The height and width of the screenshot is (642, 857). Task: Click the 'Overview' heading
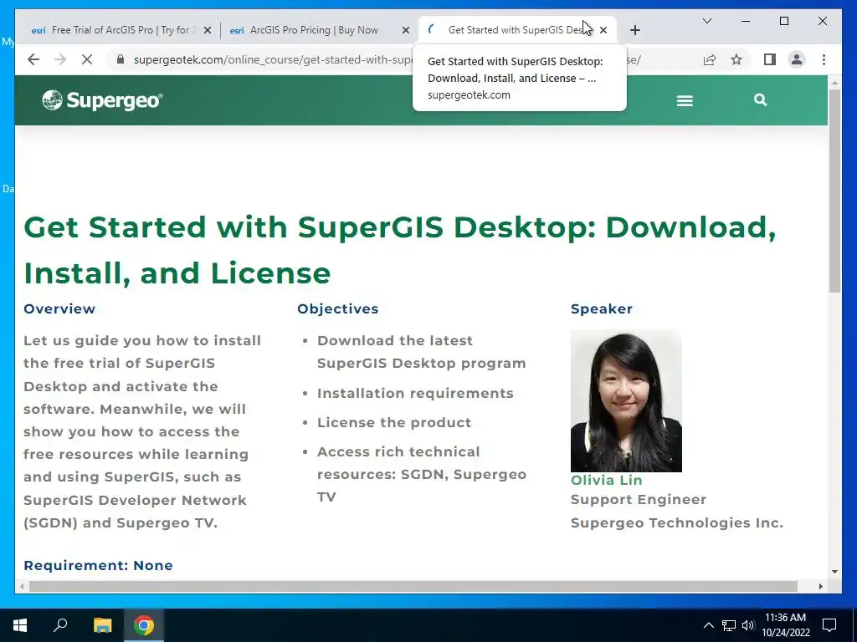59,309
